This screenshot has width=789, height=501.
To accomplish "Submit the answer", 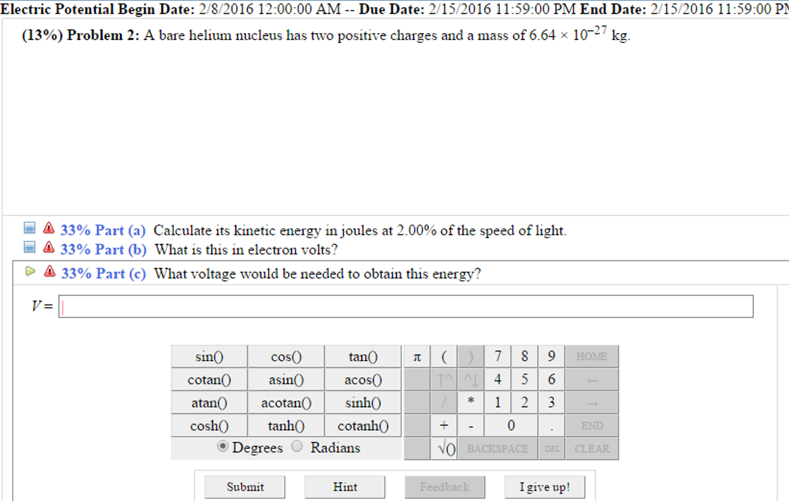I will pyautogui.click(x=245, y=487).
